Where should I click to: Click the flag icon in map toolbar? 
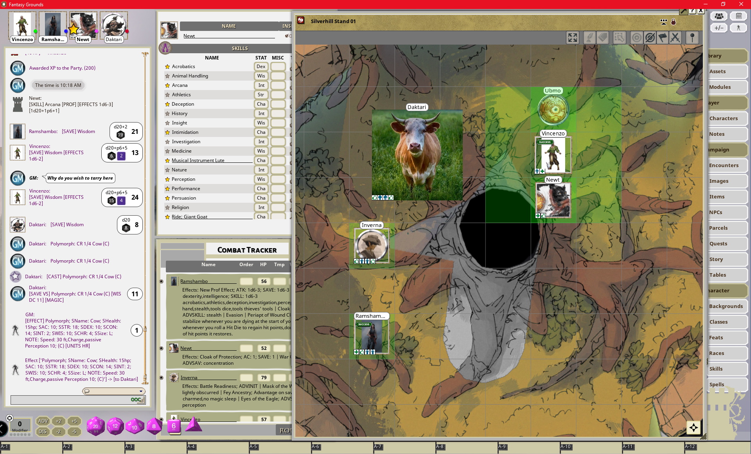coord(663,38)
